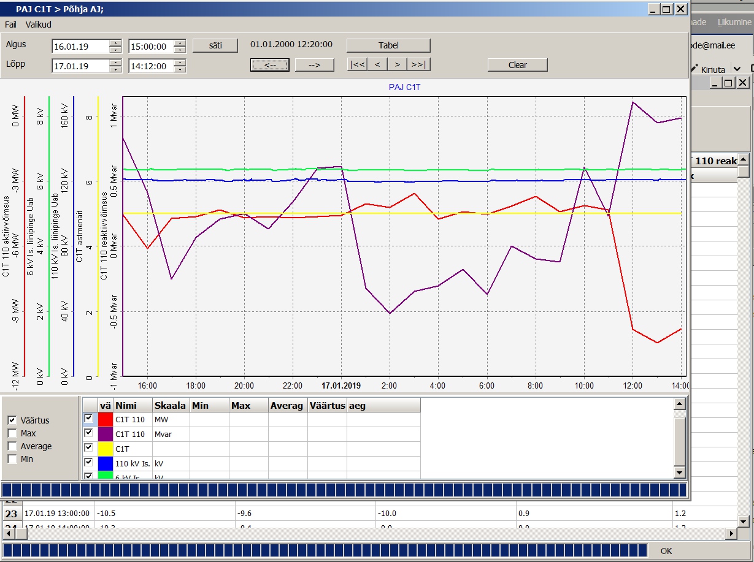Jump to last record with '>>|' button
754x562 pixels.
(x=418, y=65)
